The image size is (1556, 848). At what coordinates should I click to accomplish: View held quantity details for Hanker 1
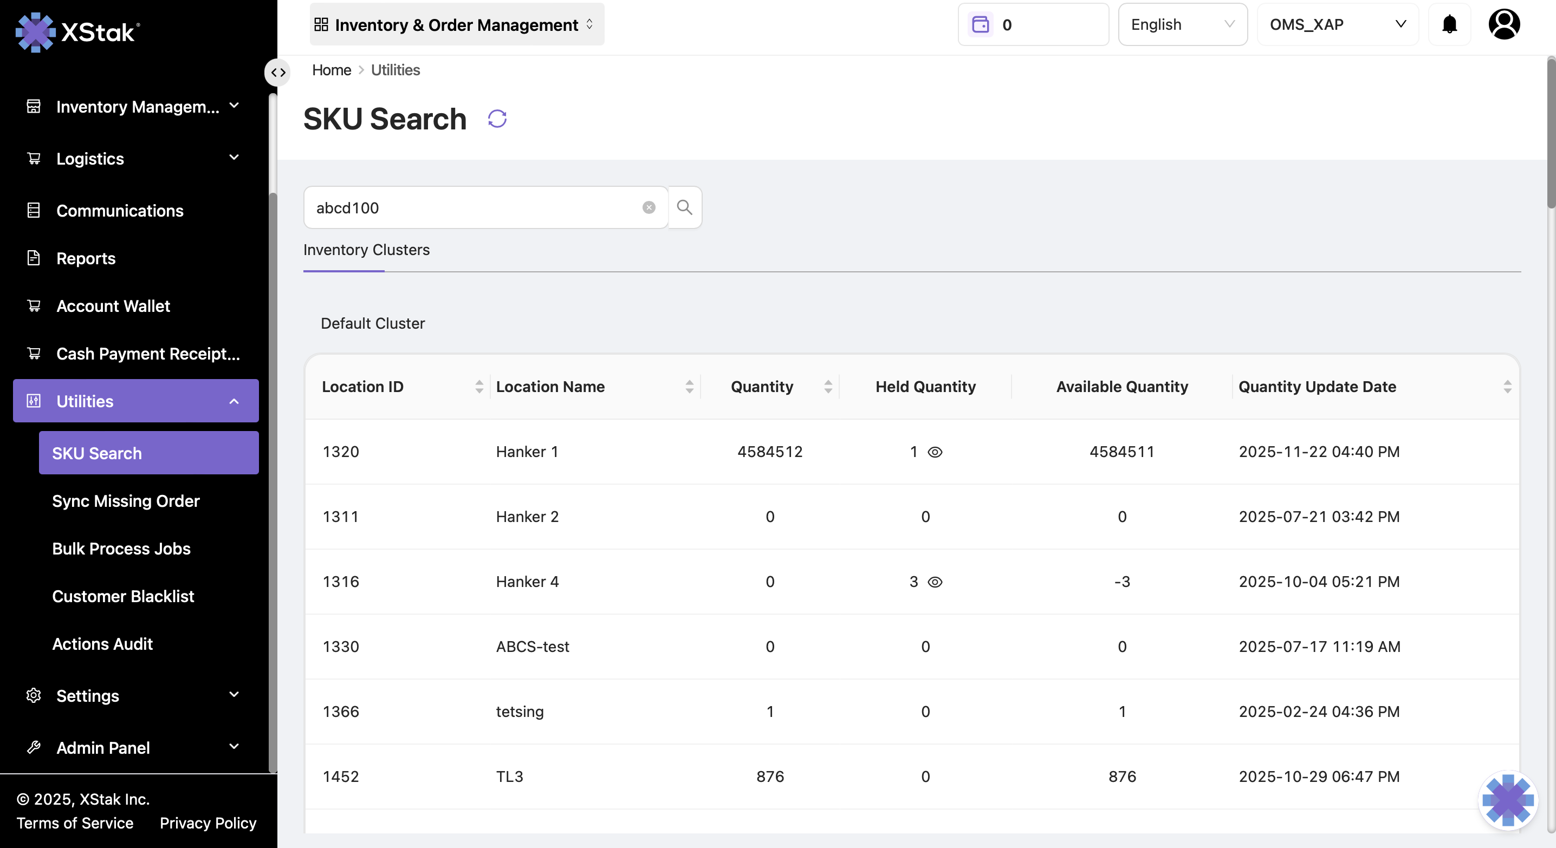click(935, 452)
